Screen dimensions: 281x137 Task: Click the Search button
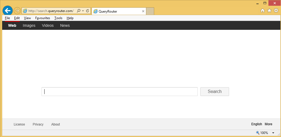(x=215, y=92)
